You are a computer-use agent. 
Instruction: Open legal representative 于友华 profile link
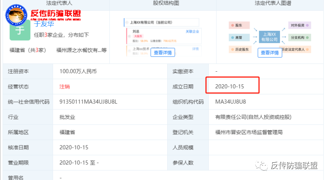point(44,24)
